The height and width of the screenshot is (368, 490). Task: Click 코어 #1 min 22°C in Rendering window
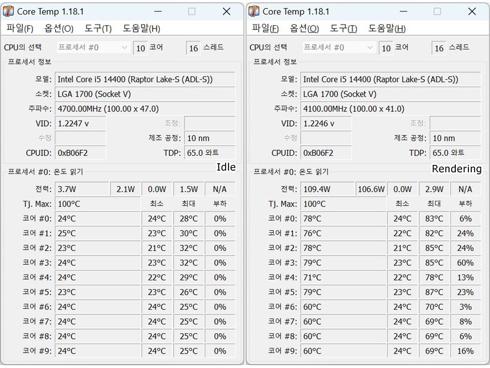pos(402,233)
